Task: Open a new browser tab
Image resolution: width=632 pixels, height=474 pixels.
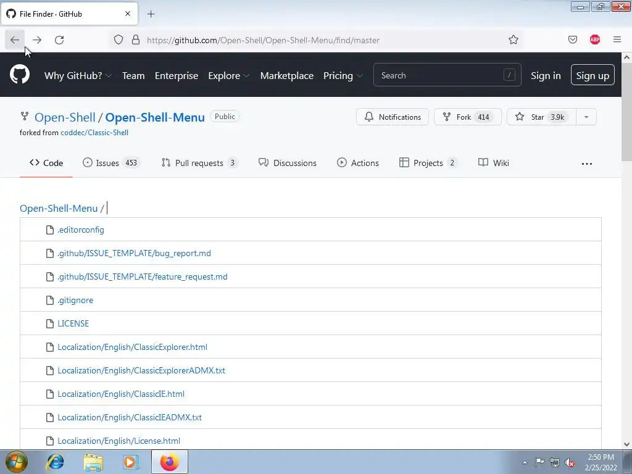Action: click(151, 14)
